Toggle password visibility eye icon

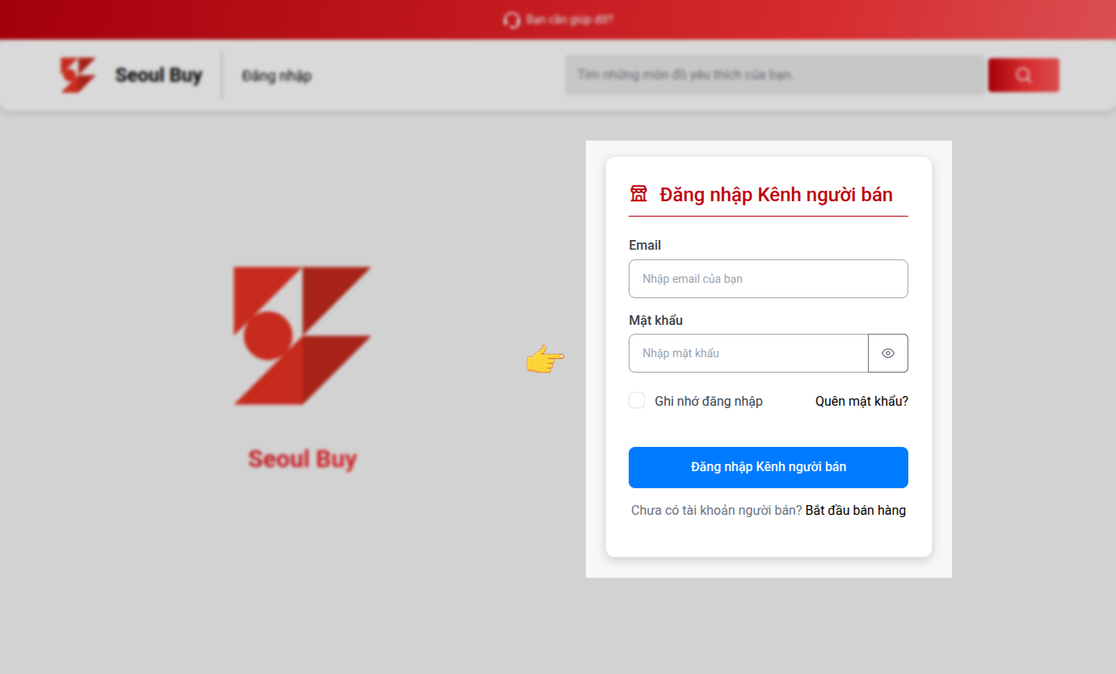[888, 353]
